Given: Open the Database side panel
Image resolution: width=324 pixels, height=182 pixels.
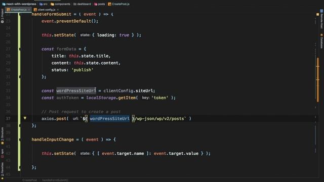Looking at the screenshot, I should (x=321, y=41).
